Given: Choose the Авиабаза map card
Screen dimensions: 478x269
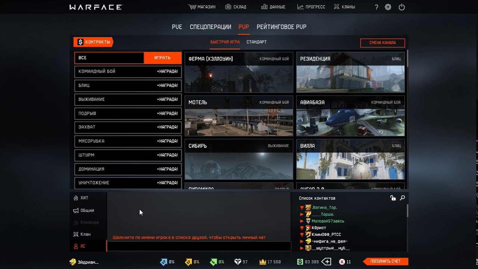Looking at the screenshot, I should click(350, 116).
